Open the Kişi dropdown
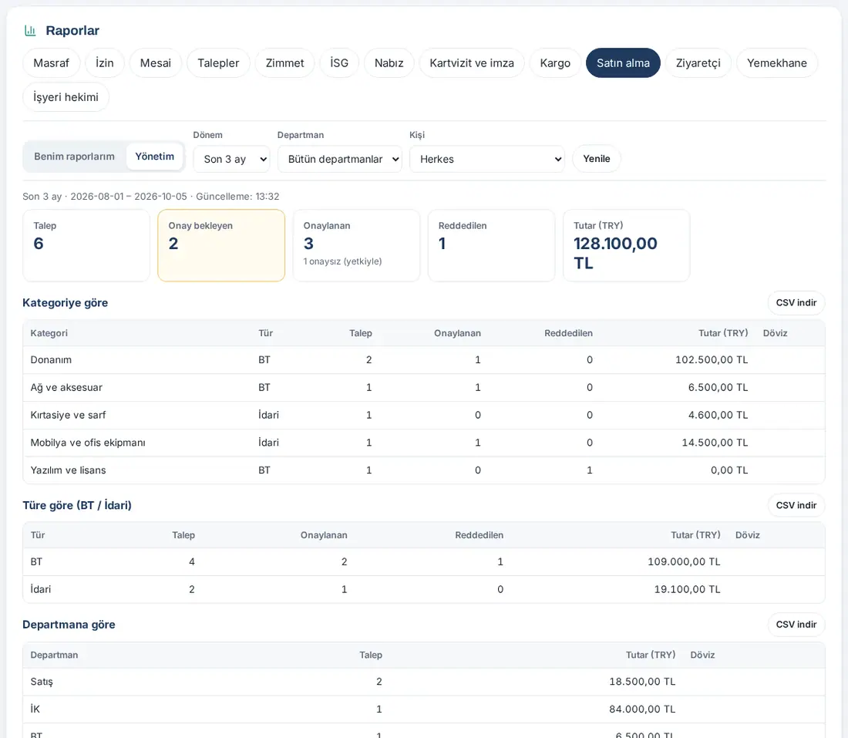 [x=487, y=159]
